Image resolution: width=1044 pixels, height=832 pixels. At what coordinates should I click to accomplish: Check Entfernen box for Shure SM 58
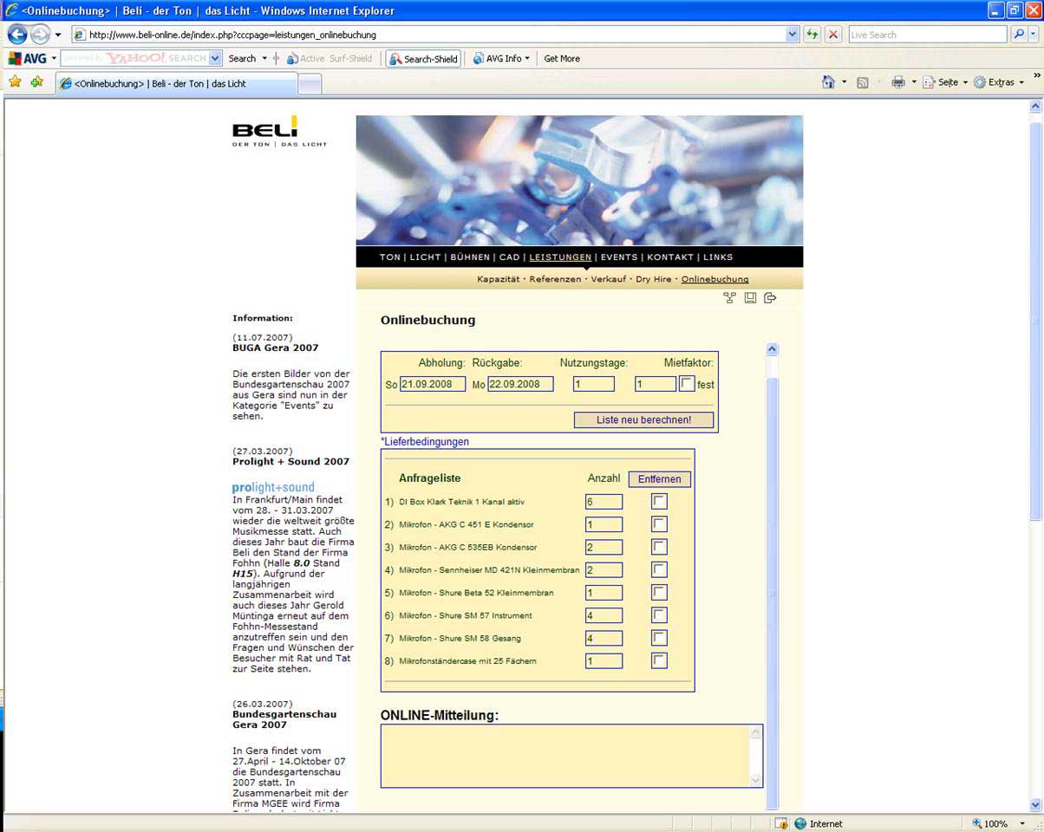660,638
